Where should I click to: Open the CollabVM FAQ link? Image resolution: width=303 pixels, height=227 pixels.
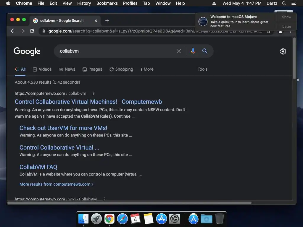tap(38, 167)
